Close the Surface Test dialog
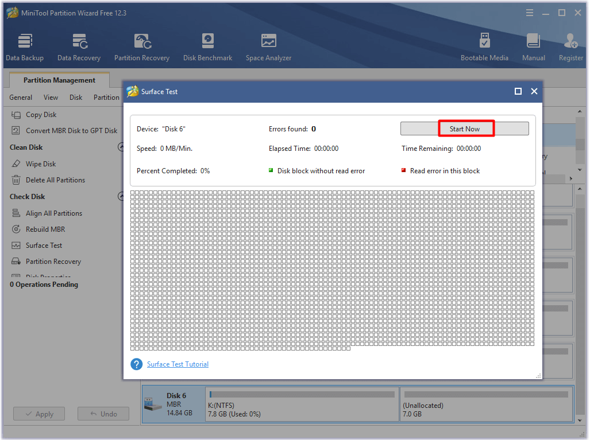 click(x=534, y=91)
